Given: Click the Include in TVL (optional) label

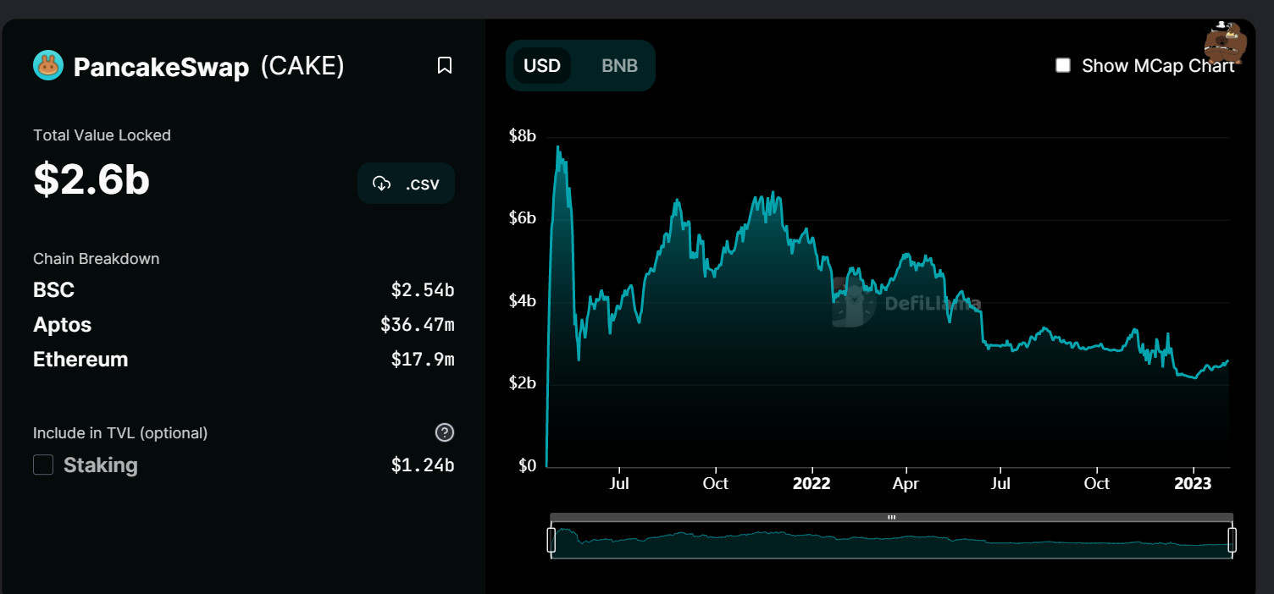Looking at the screenshot, I should [120, 433].
